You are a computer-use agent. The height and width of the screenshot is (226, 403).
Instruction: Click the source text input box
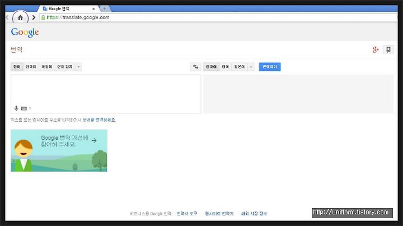coord(106,94)
